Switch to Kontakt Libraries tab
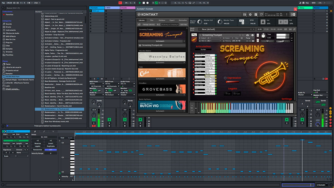Screen dimensions: 334x188 coord(142,20)
